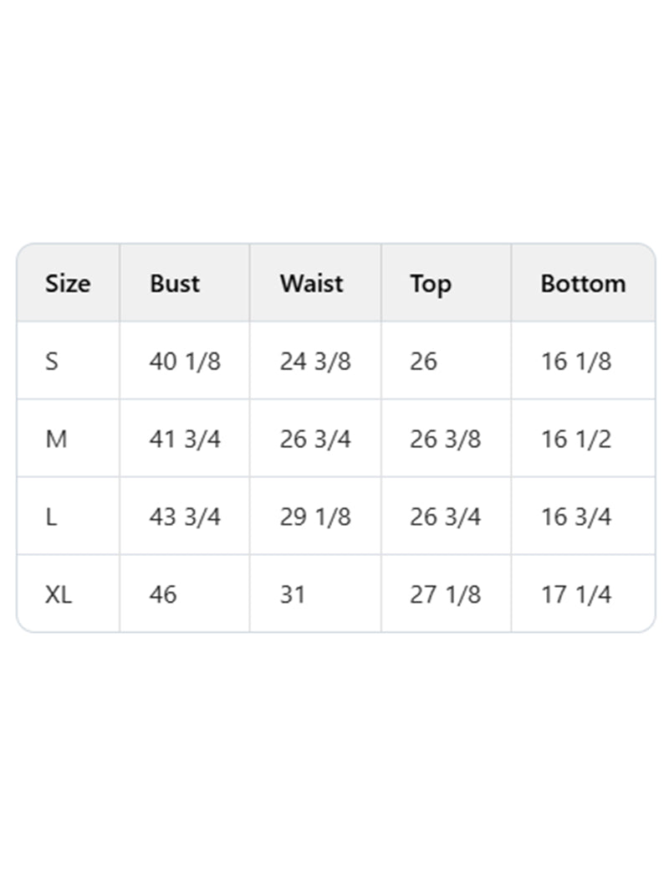This screenshot has width=669, height=879.
Task: Click the 16 3/4 bottom value
Action: [576, 517]
